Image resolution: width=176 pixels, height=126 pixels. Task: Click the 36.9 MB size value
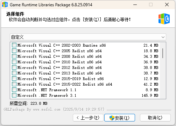point(151,62)
